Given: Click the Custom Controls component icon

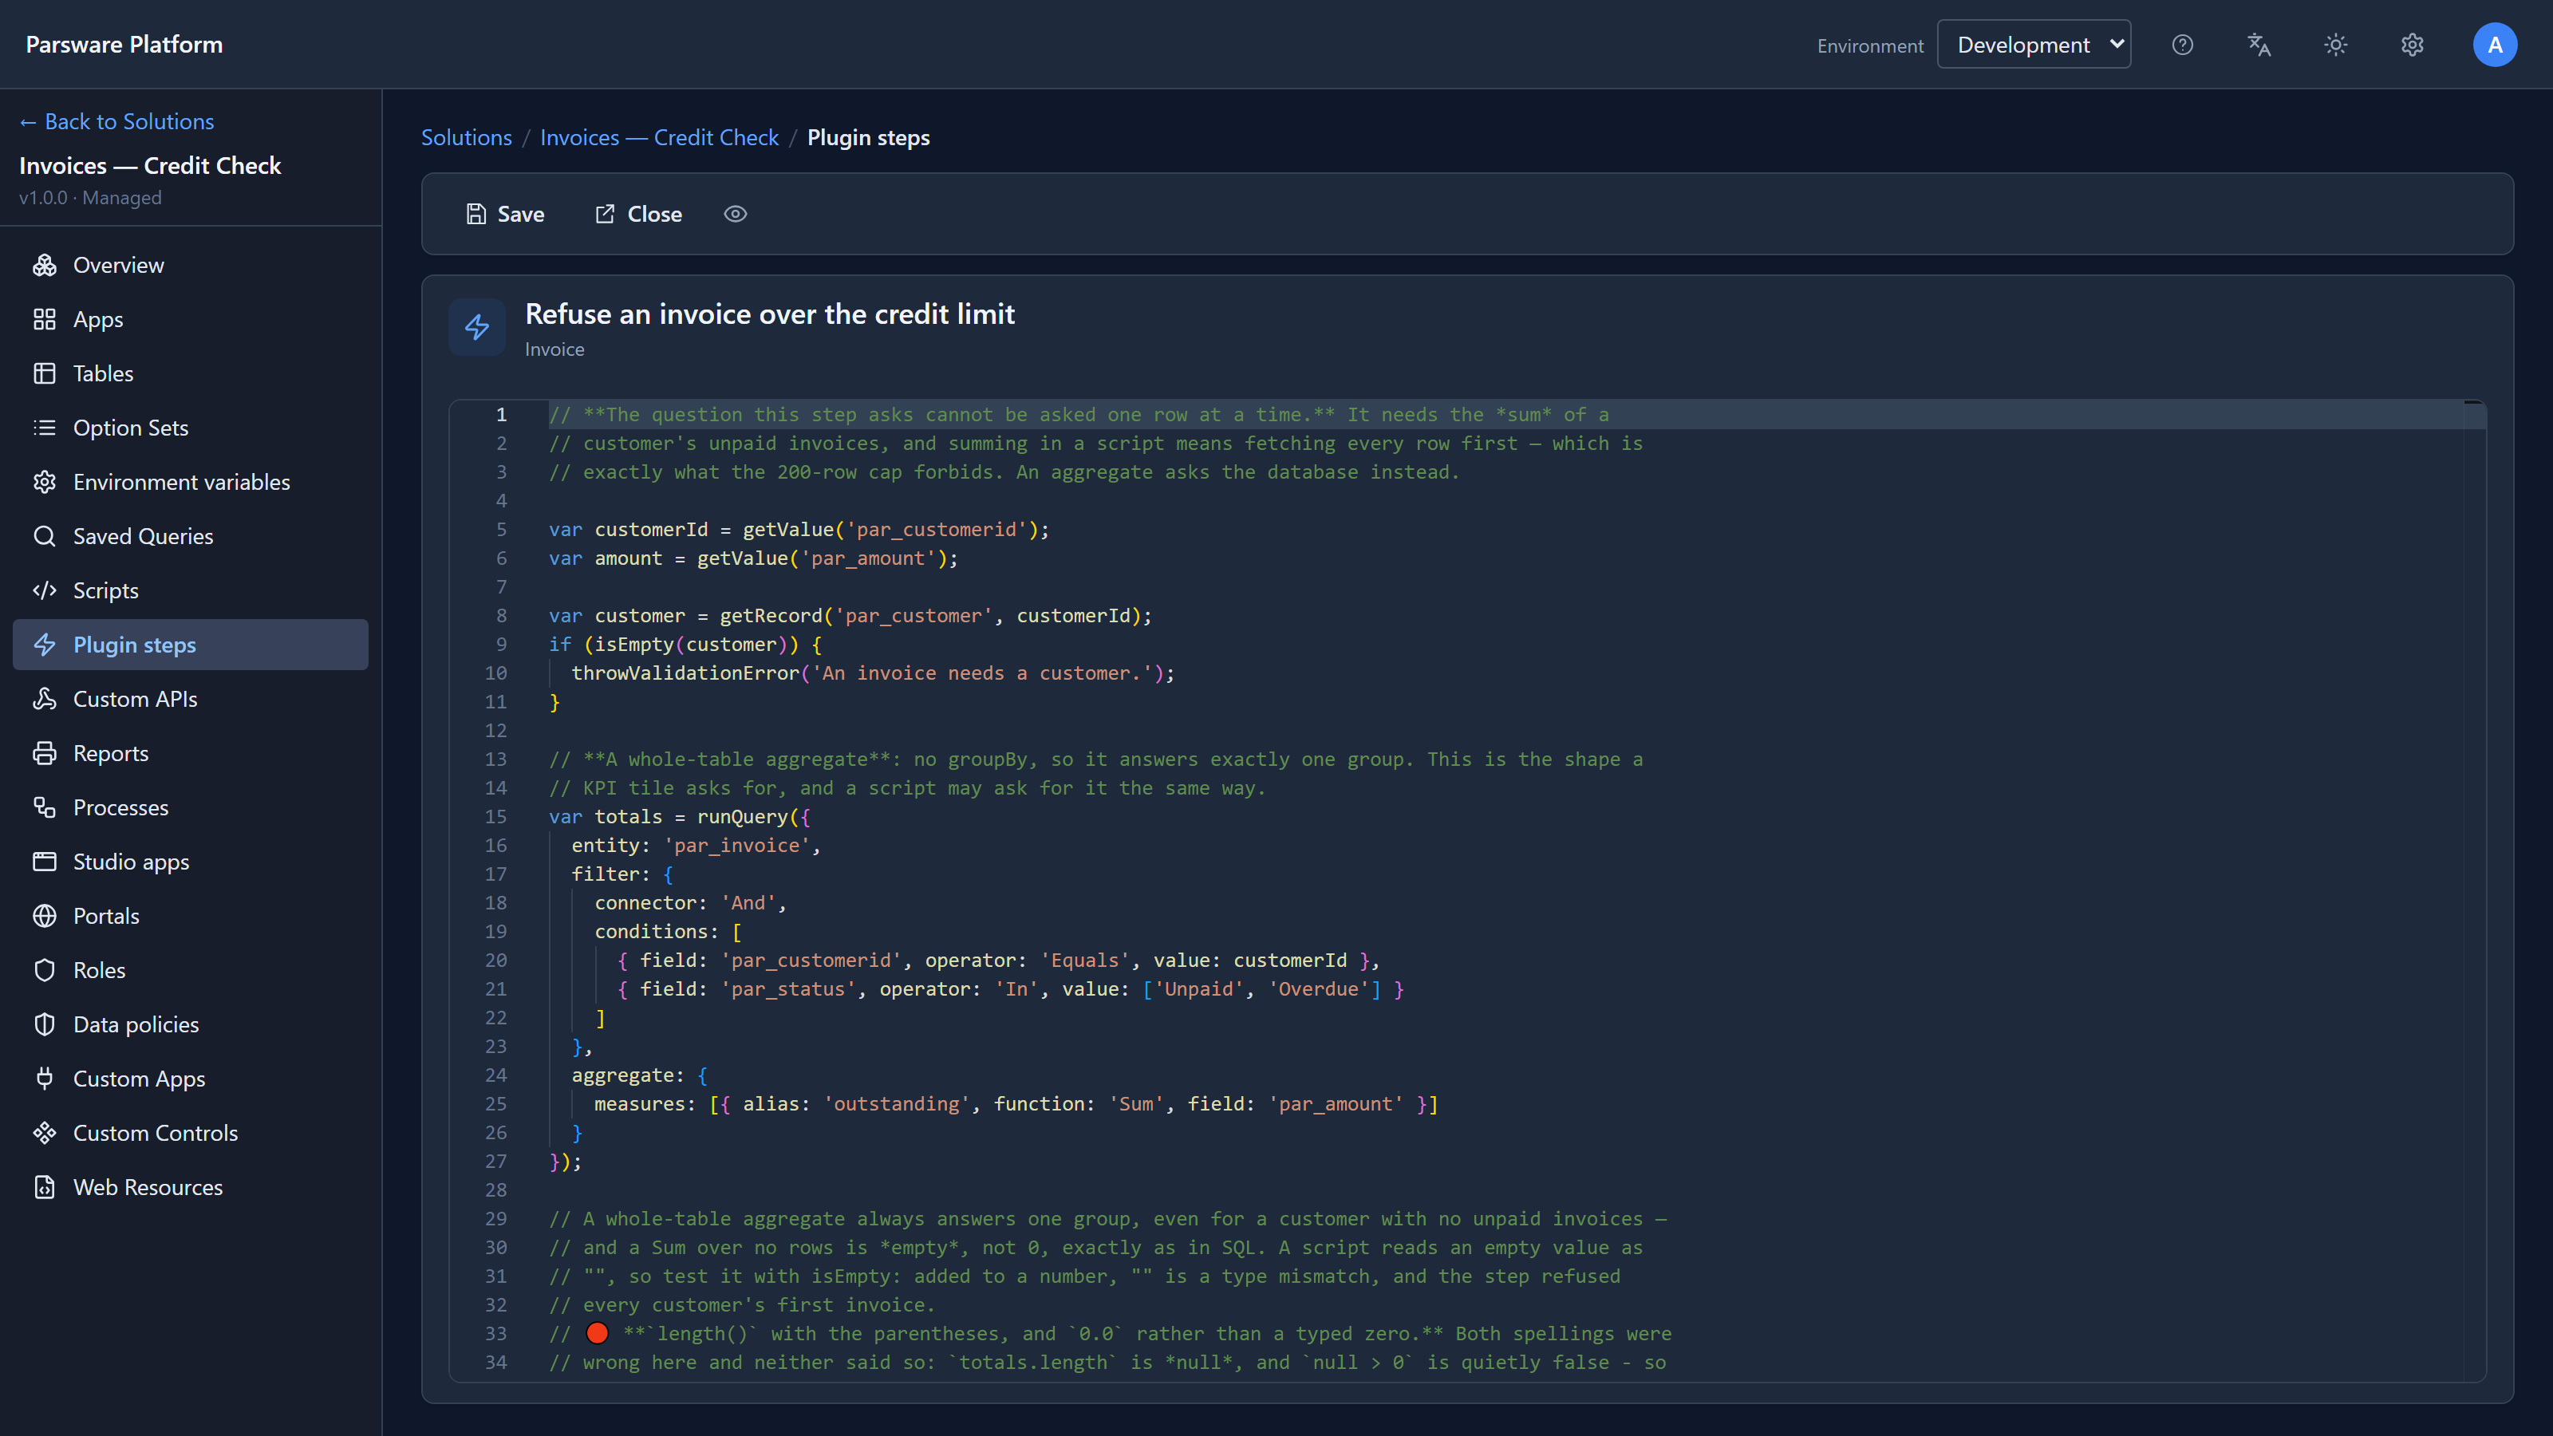Looking at the screenshot, I should click(45, 1133).
